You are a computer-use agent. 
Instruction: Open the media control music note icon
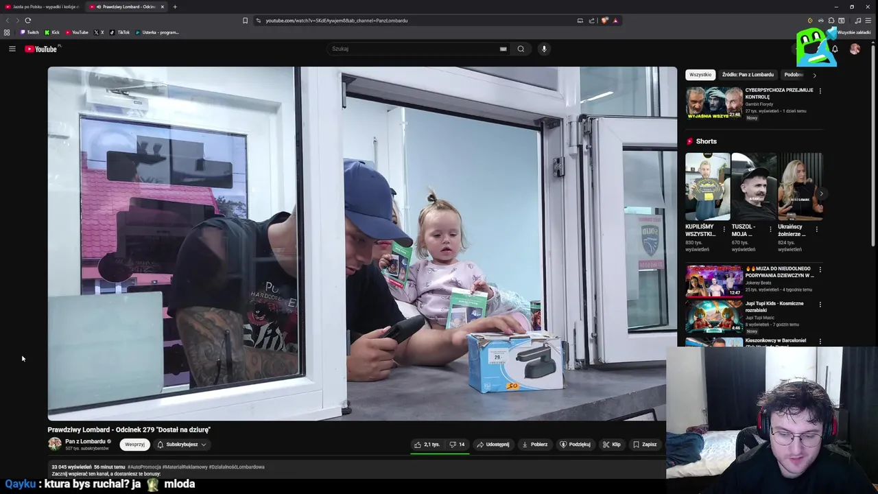[x=857, y=21]
